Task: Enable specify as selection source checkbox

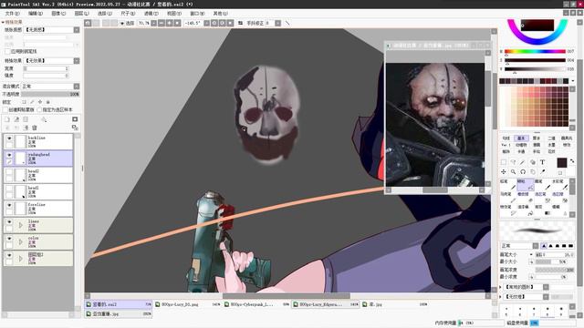Action: click(39, 109)
